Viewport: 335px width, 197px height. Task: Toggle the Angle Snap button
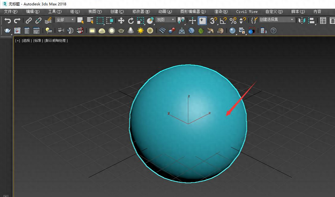[x=223, y=21]
